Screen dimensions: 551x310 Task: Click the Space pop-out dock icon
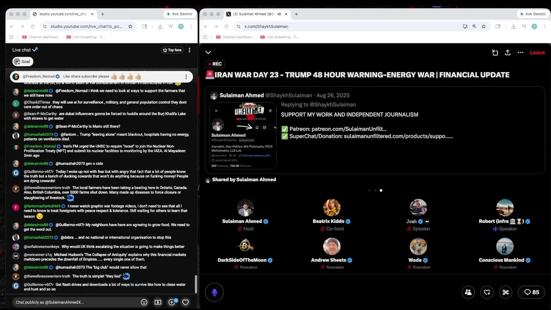(x=495, y=53)
